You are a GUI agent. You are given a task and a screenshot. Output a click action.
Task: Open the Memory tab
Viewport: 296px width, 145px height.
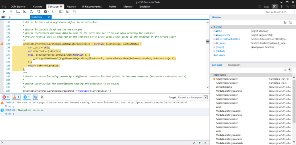[128, 7]
